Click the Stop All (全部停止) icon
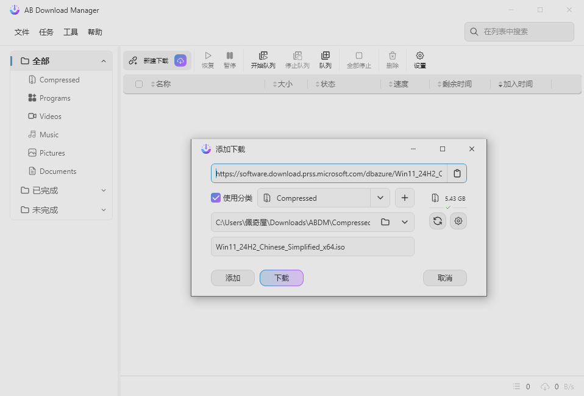This screenshot has width=584, height=396. [x=359, y=56]
